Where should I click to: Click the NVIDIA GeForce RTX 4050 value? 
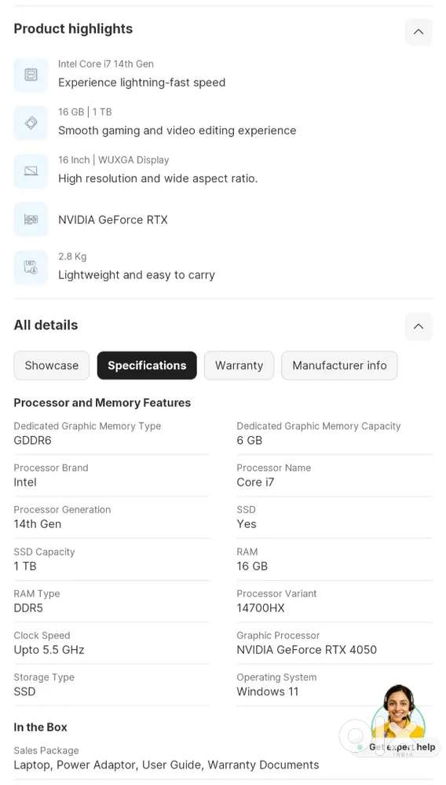tap(306, 650)
